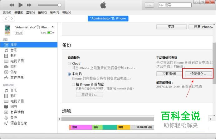Go forward with the right arrow
The width and height of the screenshot is (216, 139).
pos(12,19)
